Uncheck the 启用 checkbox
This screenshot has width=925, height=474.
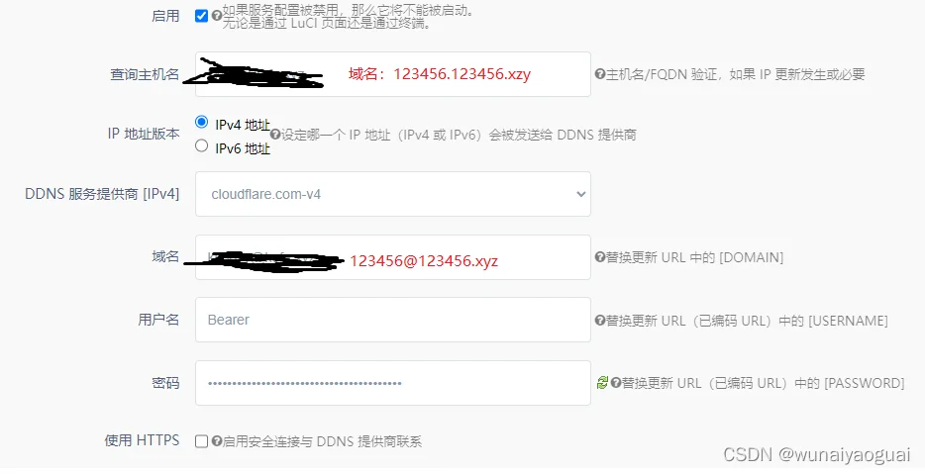click(x=201, y=16)
